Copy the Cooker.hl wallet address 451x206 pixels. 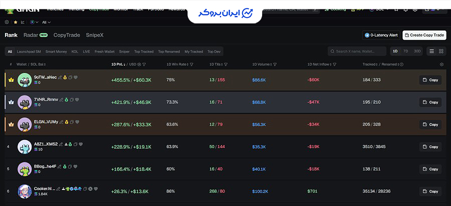(x=85, y=189)
